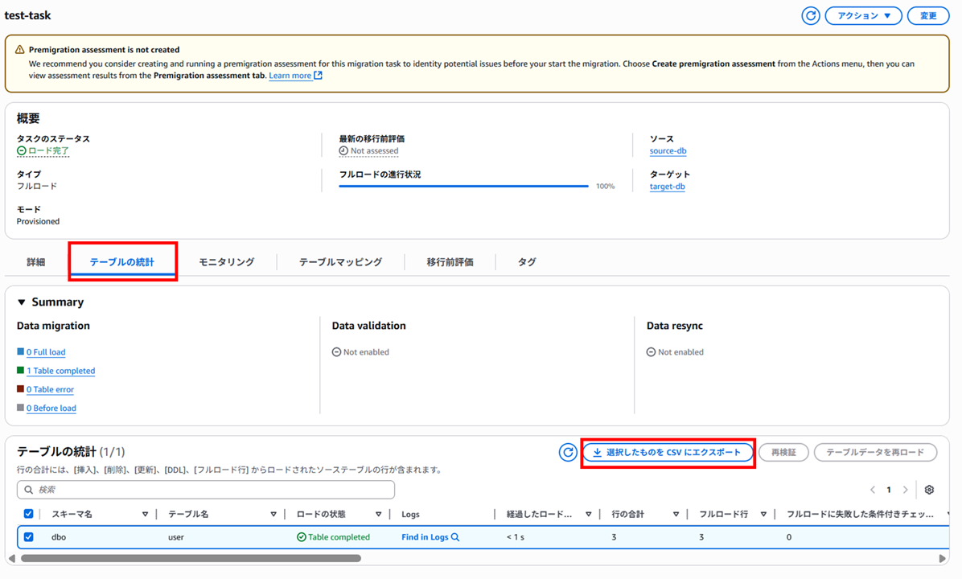
Task: Open Find in Logs for user table
Action: [x=430, y=536]
